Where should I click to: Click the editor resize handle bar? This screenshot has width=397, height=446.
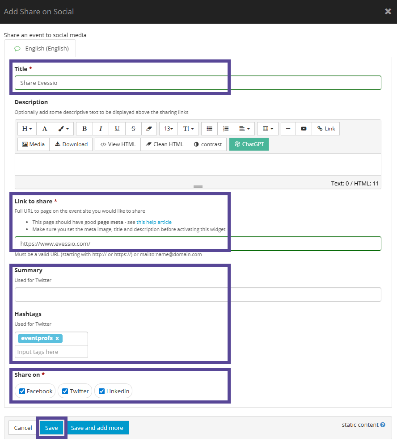pos(198,187)
